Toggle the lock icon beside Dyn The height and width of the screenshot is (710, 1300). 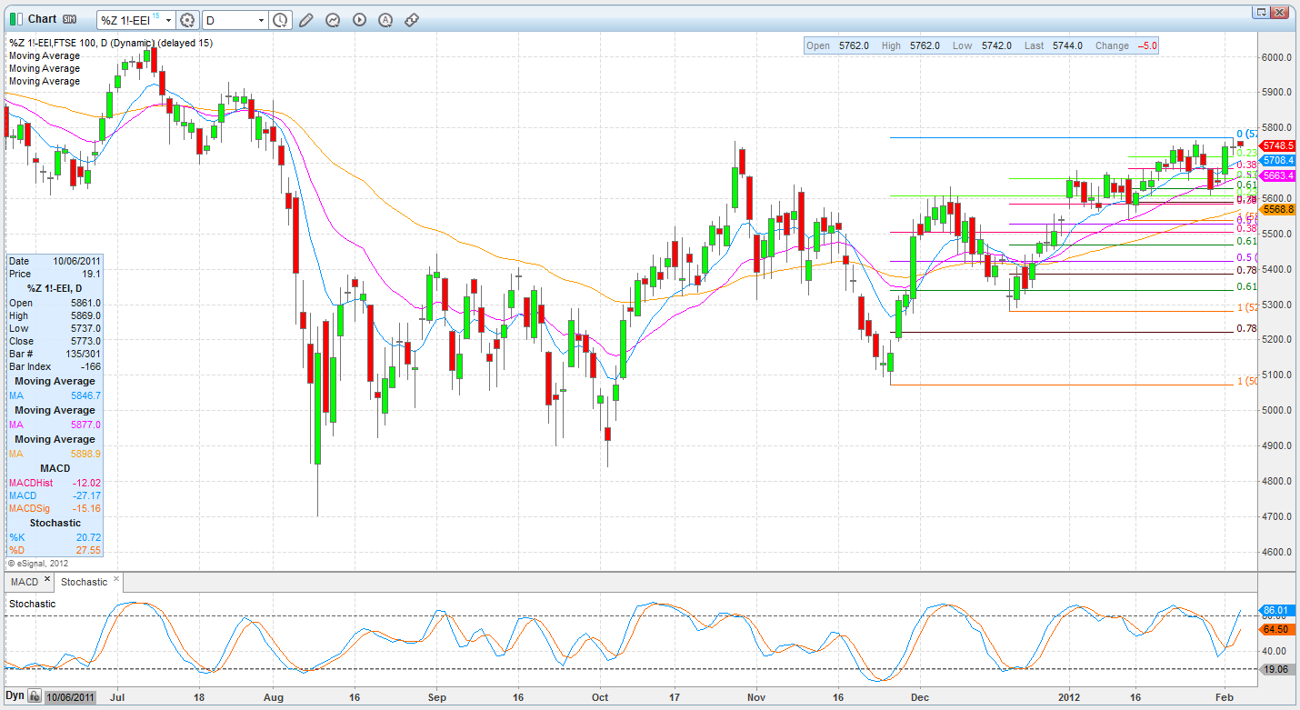point(33,696)
